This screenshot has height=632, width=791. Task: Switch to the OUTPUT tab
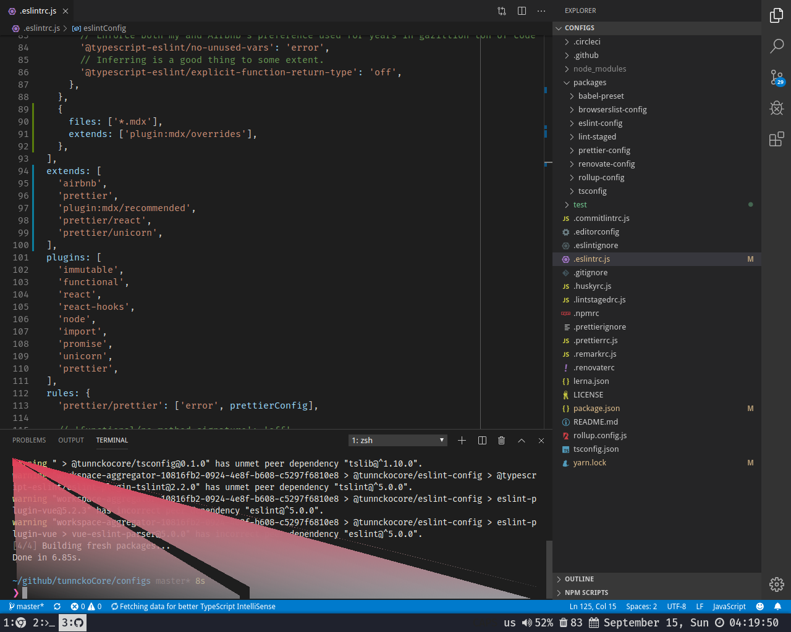(x=70, y=440)
